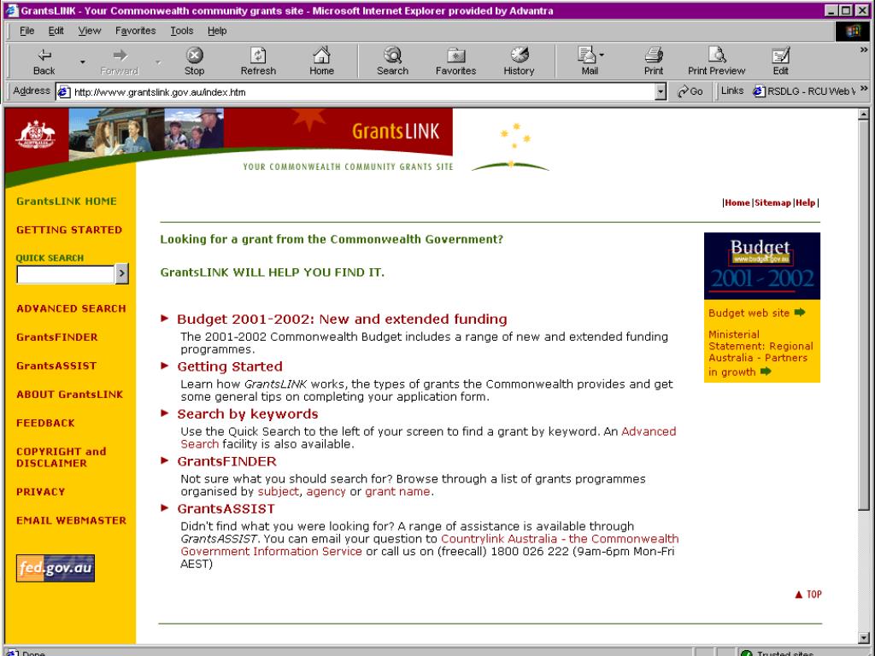
Task: Open GrantsASSIST sidebar link
Action: click(x=56, y=366)
